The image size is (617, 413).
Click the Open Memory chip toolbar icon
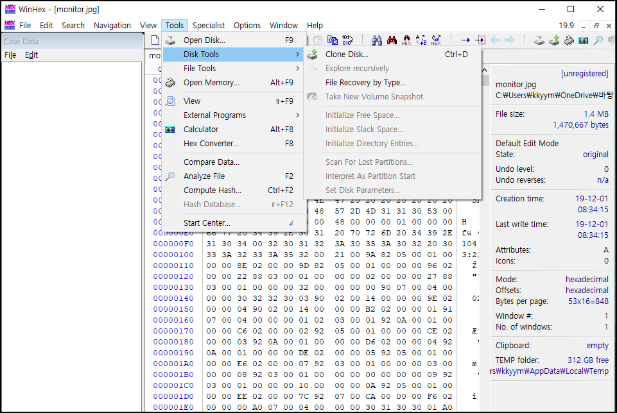(569, 40)
